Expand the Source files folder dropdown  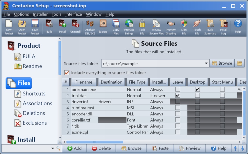pyautogui.click(x=206, y=63)
